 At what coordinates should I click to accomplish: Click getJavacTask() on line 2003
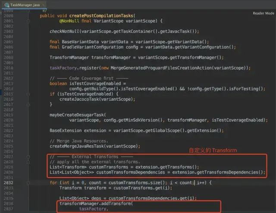coord(177,32)
